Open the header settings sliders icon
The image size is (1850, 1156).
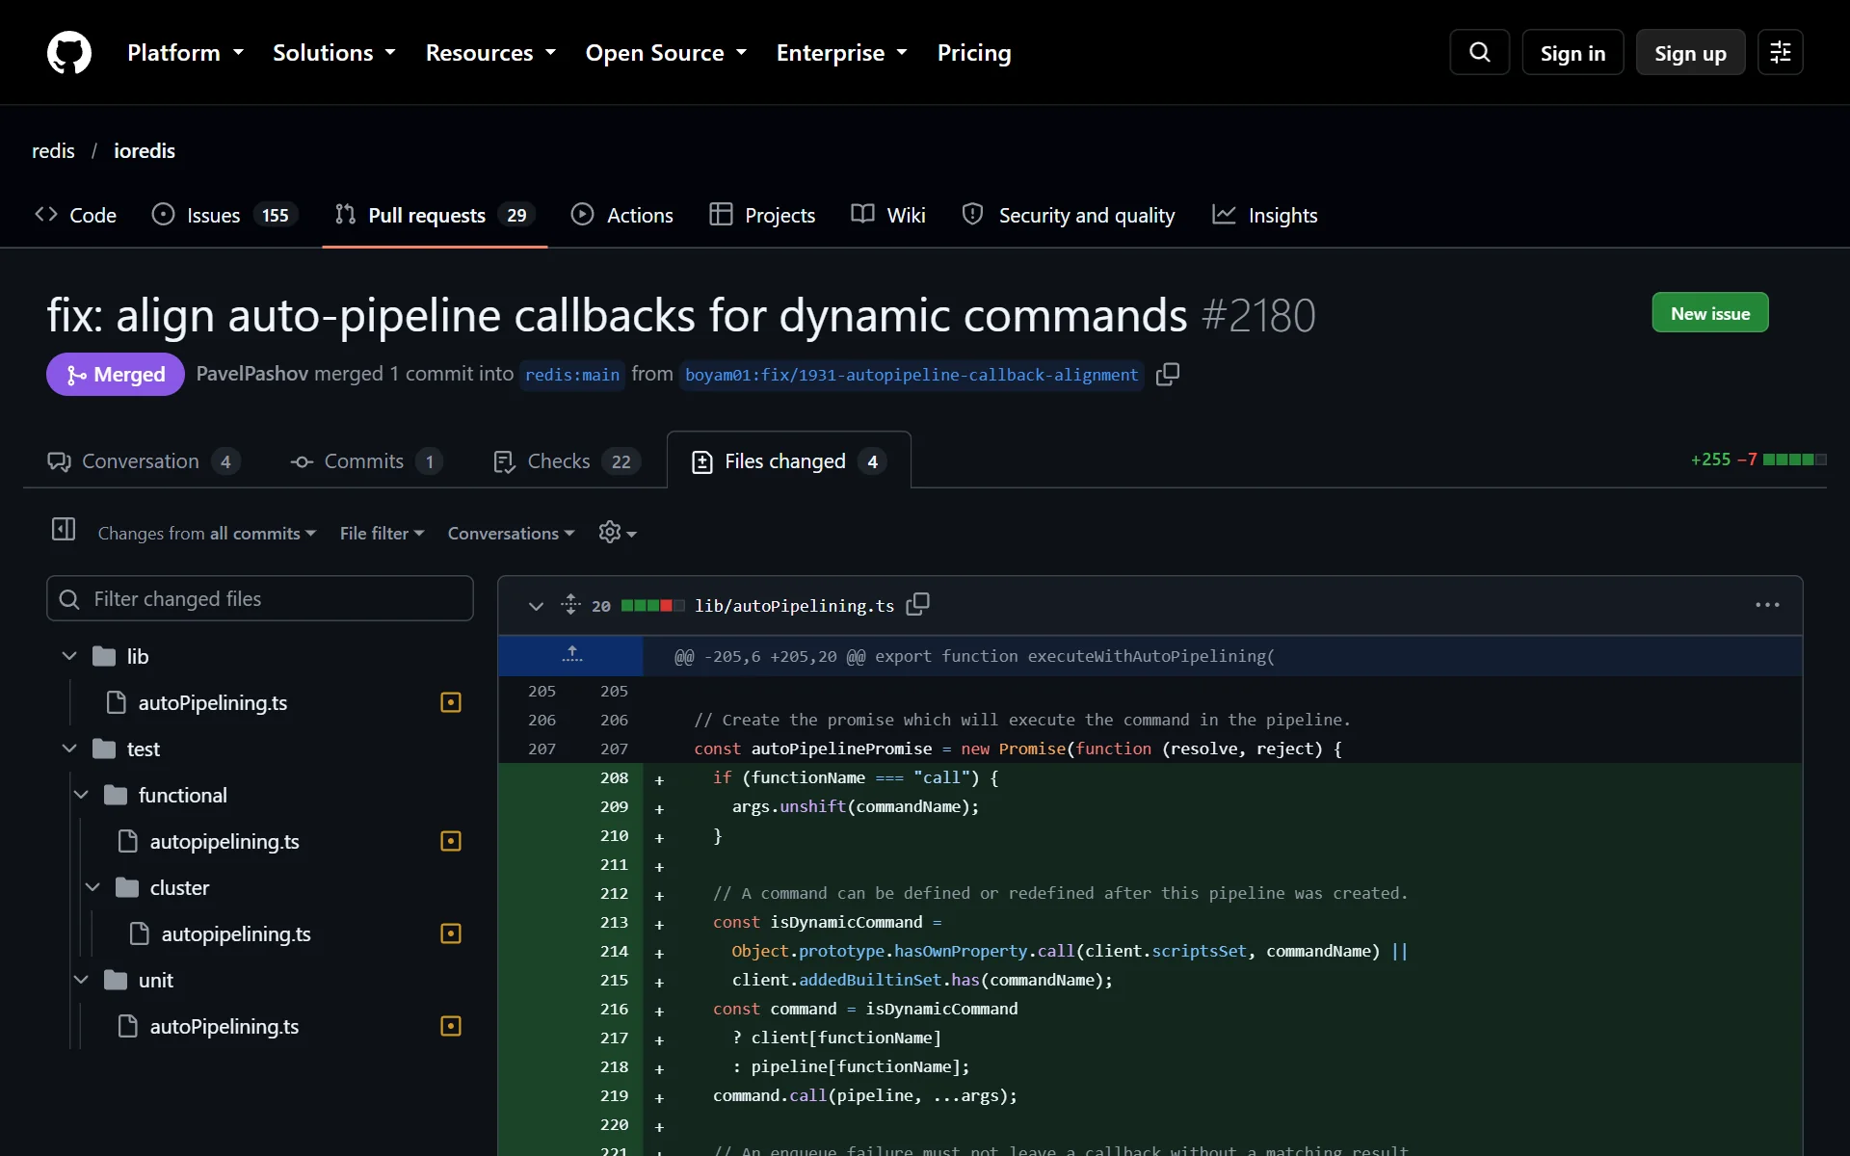pyautogui.click(x=1780, y=52)
